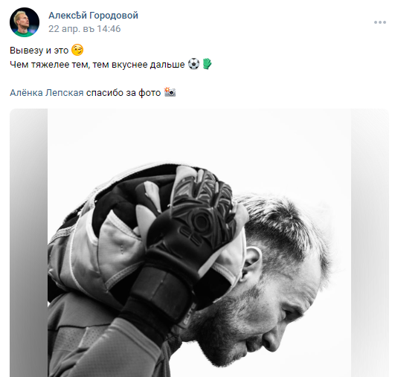Click the camera with flash emoji

coord(170,92)
